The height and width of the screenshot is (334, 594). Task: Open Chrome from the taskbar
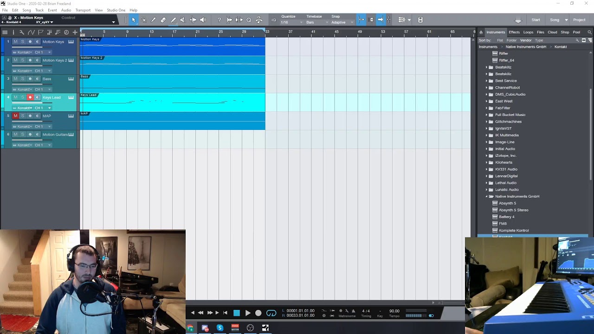pyautogui.click(x=190, y=328)
